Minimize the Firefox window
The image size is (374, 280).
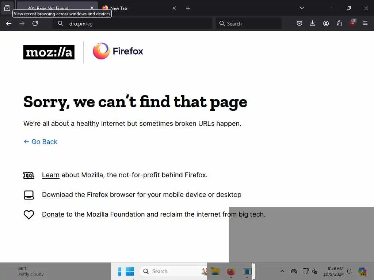332,8
